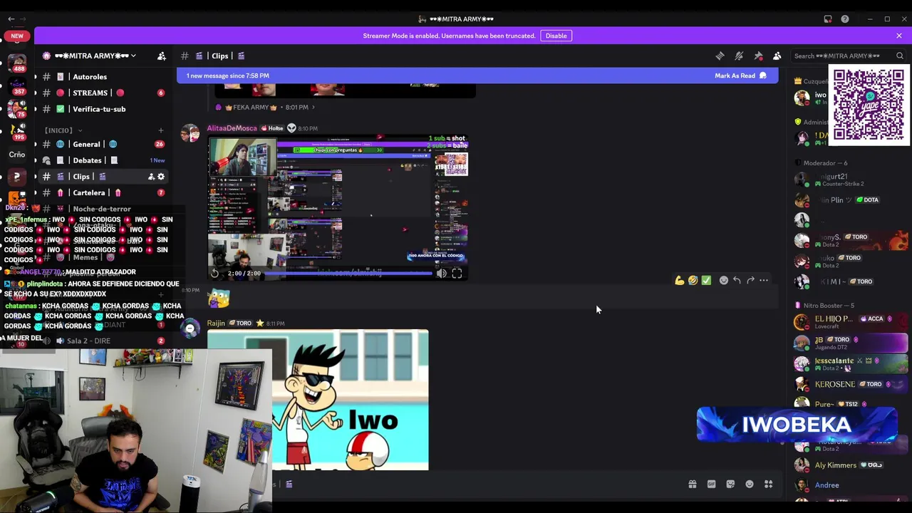Open gift Nitro icon in message bar
The height and width of the screenshot is (513, 912).
click(692, 484)
